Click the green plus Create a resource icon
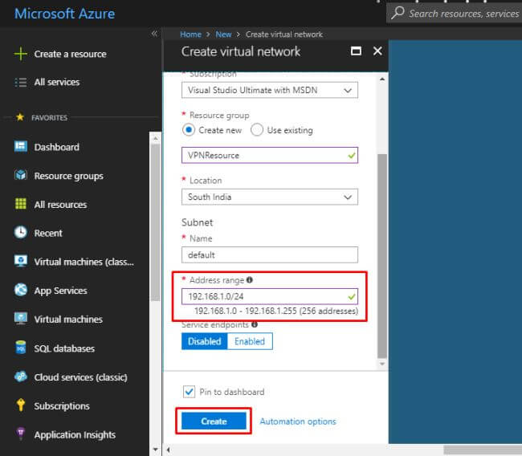The image size is (522, 456). 21,54
